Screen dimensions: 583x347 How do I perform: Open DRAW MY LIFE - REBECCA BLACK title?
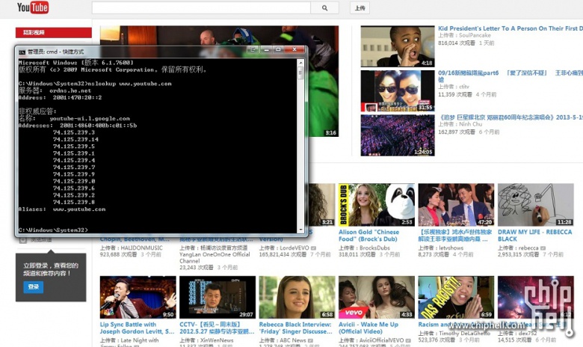pos(535,236)
